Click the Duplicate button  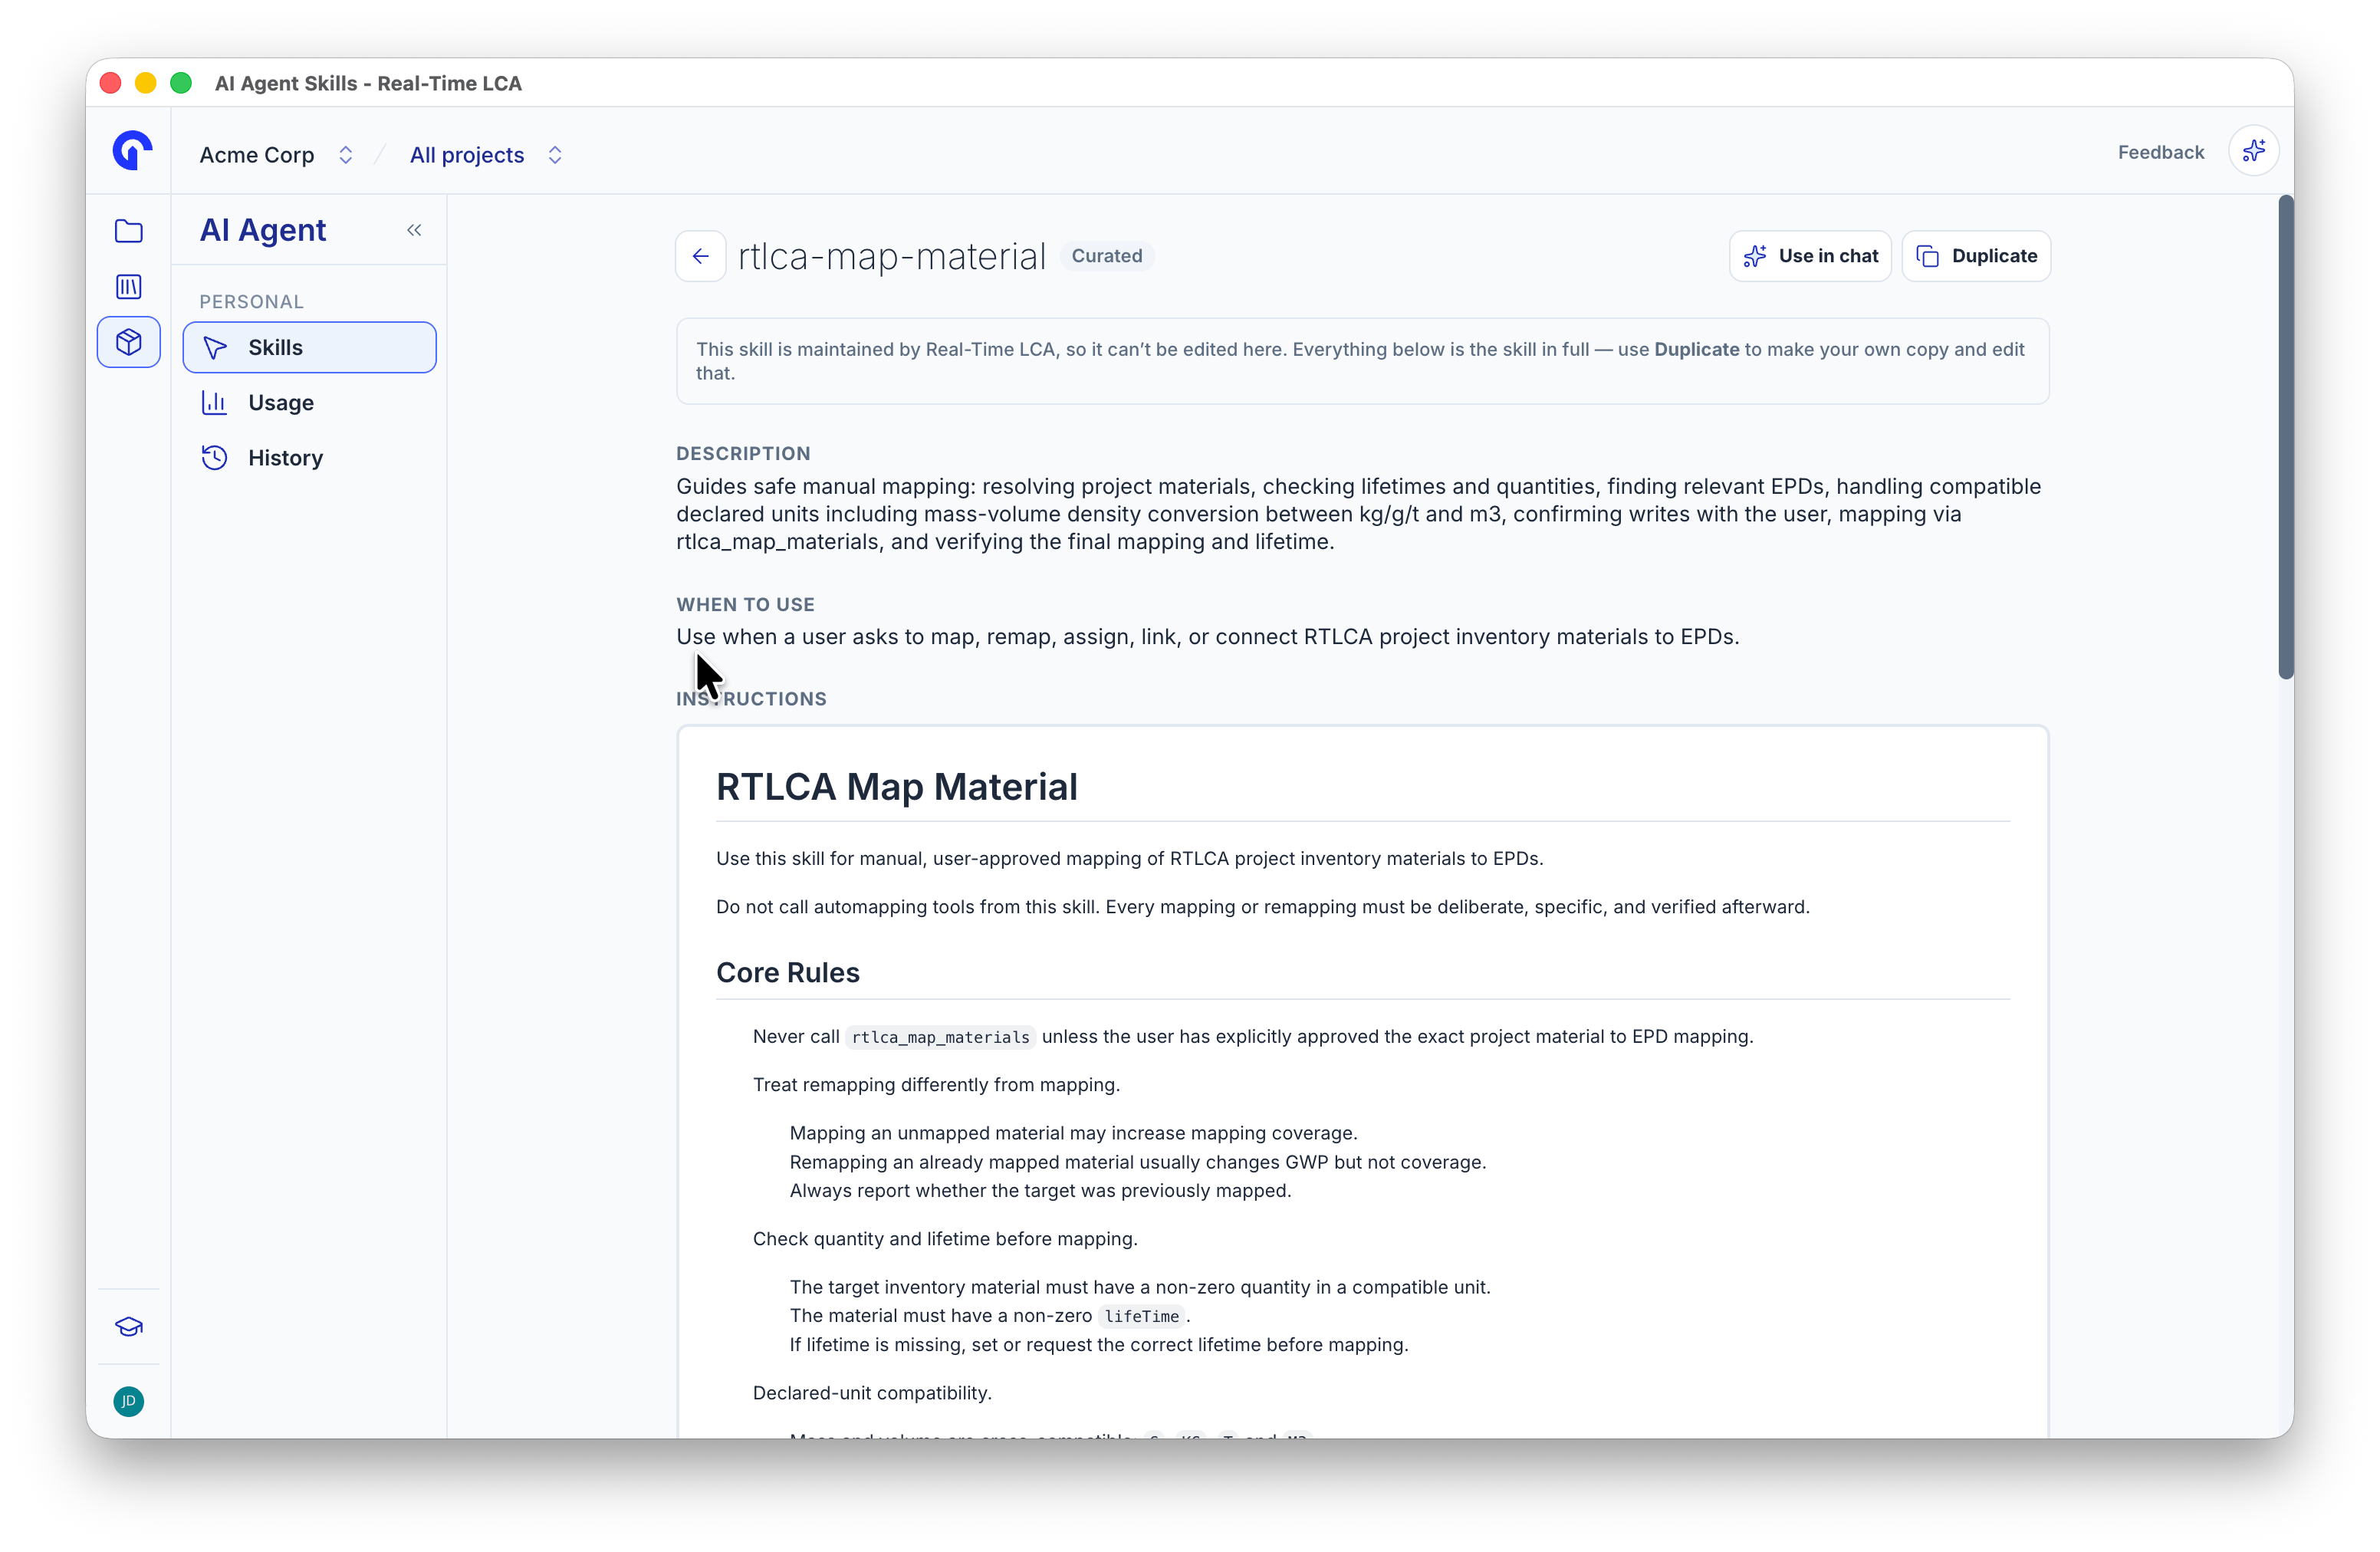[x=1975, y=256]
